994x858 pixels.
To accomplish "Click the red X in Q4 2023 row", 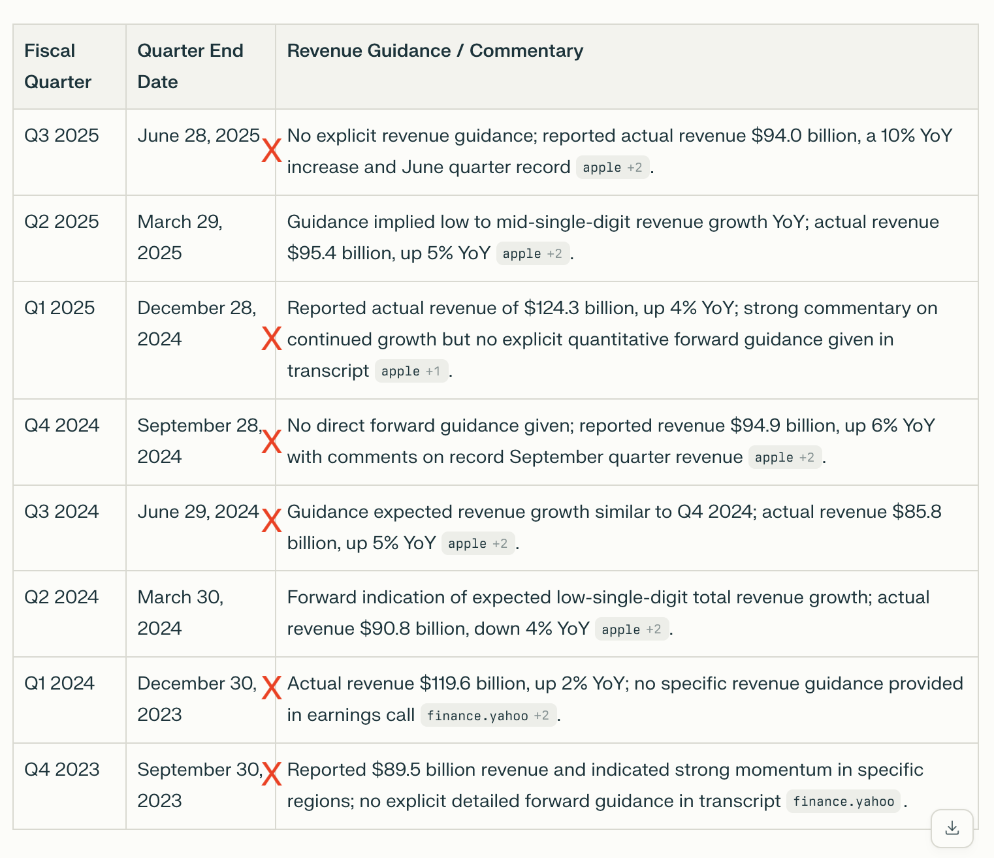I will point(271,774).
